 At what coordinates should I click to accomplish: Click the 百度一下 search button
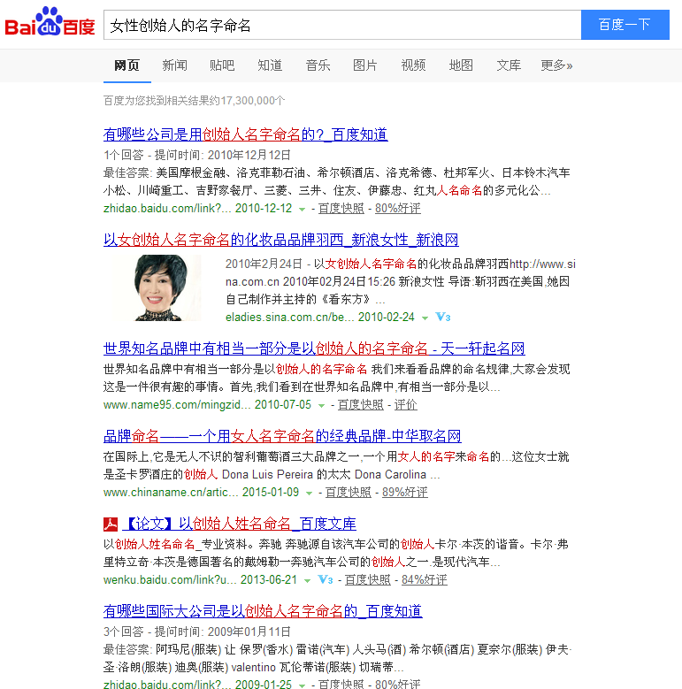point(625,25)
